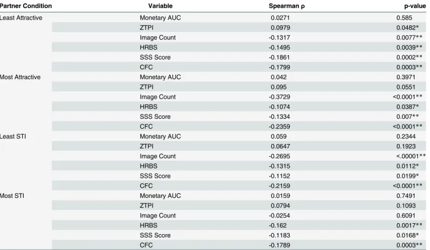430x250 pixels.
Task: Click the 0.0168* p-value cell
Action: (407, 235)
